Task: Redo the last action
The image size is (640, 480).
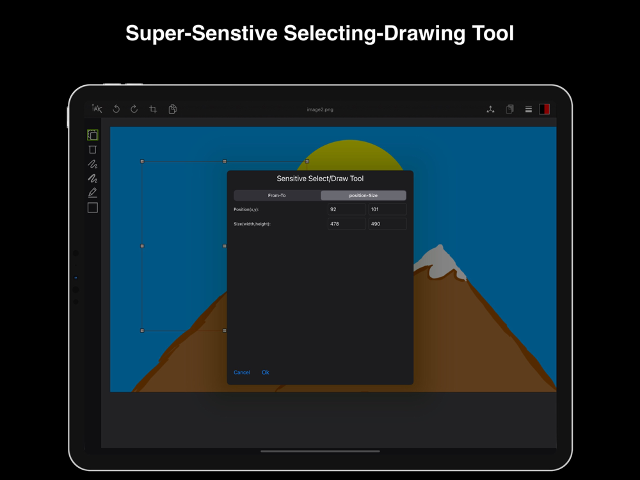Action: (x=134, y=109)
